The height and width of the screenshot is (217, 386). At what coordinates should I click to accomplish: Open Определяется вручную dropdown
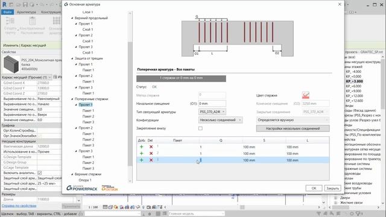point(293,120)
